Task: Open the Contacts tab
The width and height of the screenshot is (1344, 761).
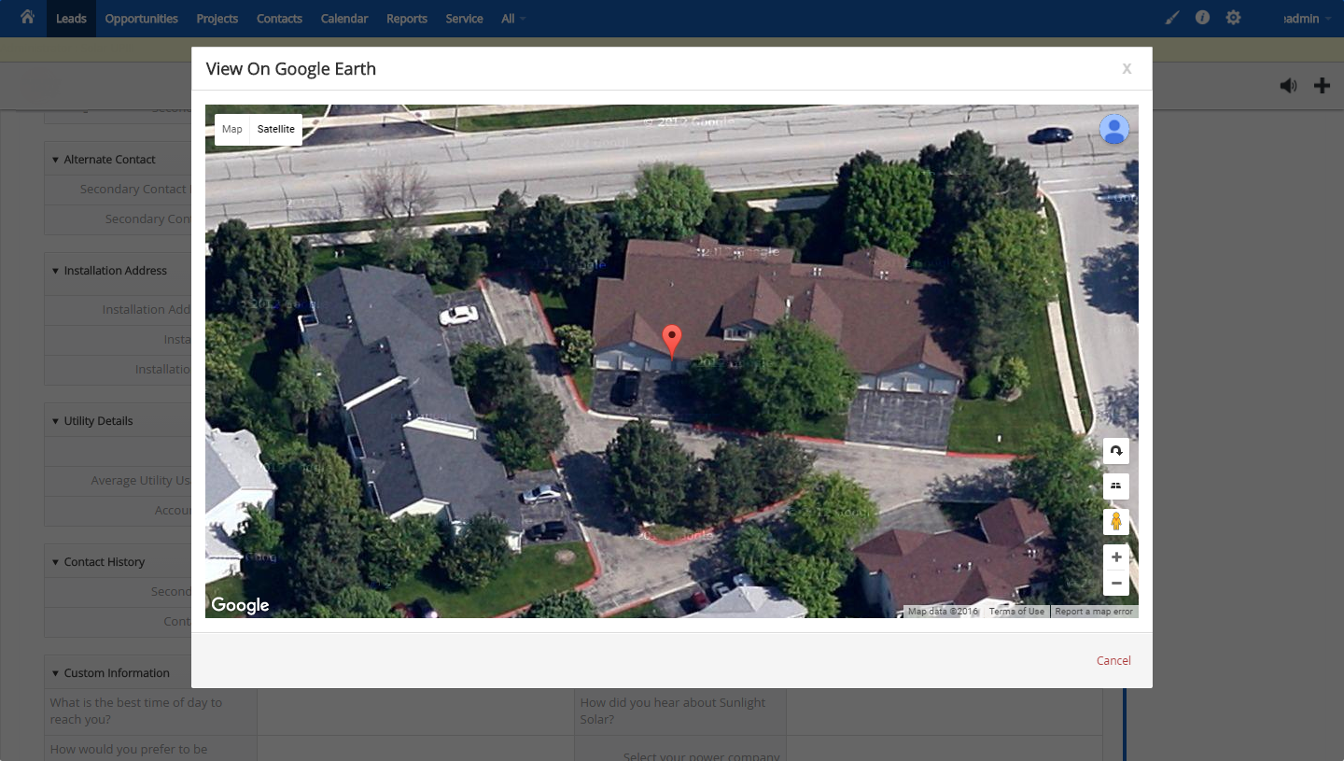Action: pyautogui.click(x=279, y=19)
